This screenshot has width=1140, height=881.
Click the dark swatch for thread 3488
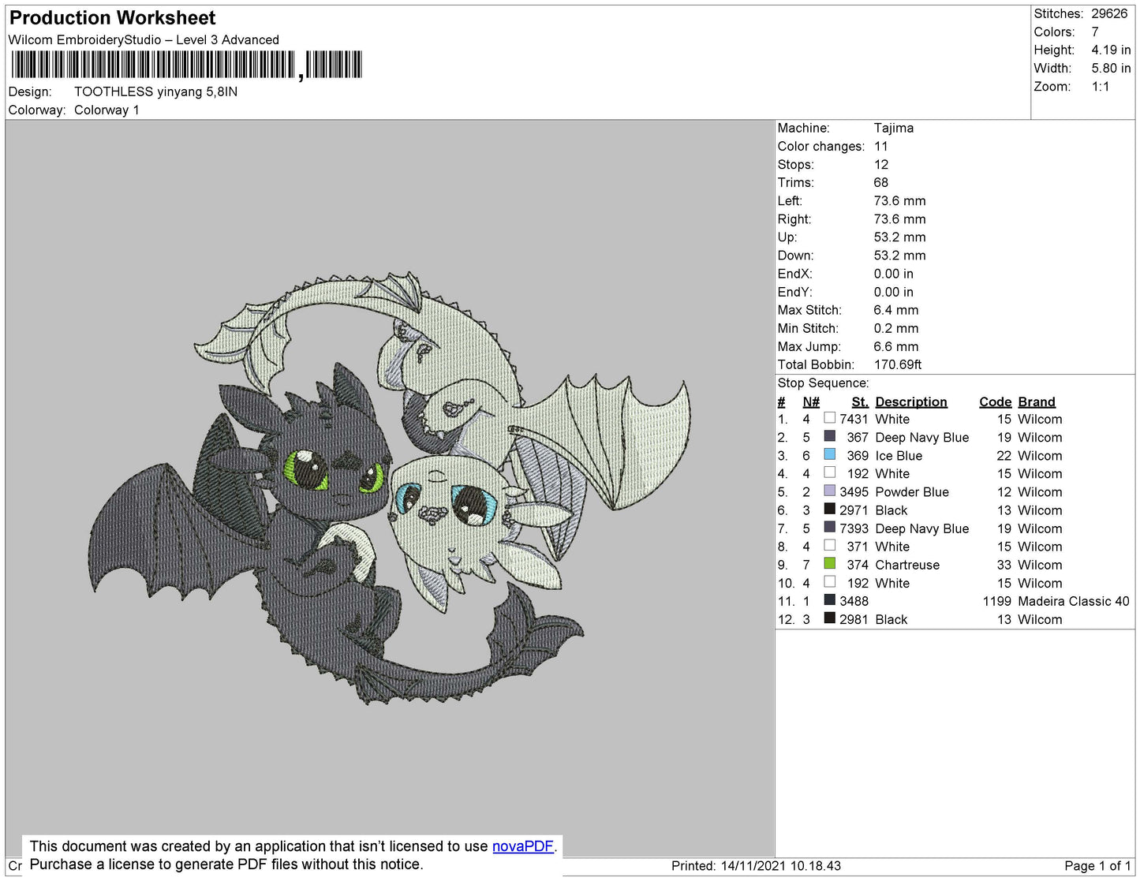tap(829, 600)
